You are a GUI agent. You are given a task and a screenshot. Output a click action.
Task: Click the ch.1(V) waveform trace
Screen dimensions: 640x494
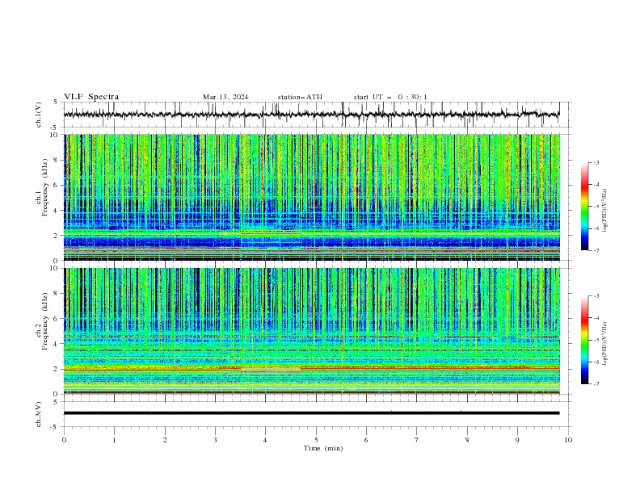pos(312,115)
